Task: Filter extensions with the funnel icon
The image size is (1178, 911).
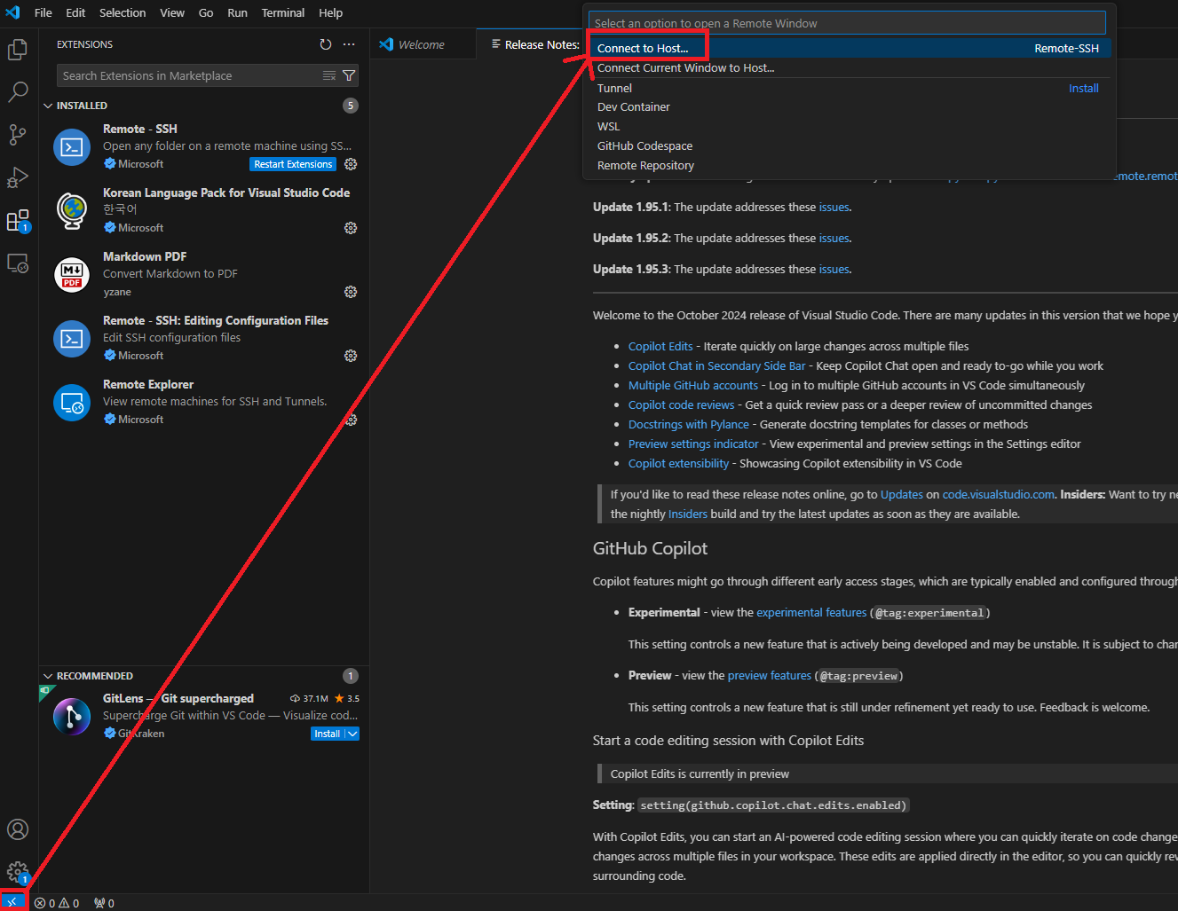Action: pos(349,75)
